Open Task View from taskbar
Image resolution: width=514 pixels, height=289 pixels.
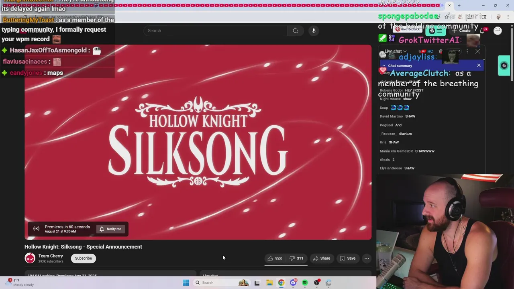[x=257, y=283]
